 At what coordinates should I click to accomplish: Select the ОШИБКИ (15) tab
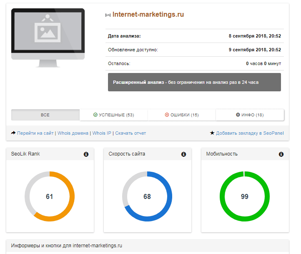pyautogui.click(x=182, y=115)
